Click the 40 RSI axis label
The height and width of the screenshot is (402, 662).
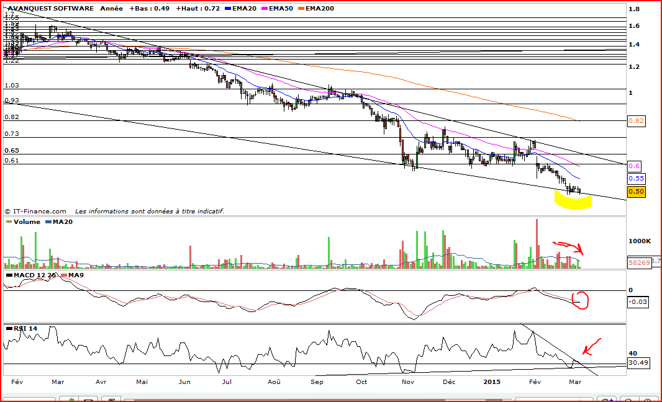(632, 354)
